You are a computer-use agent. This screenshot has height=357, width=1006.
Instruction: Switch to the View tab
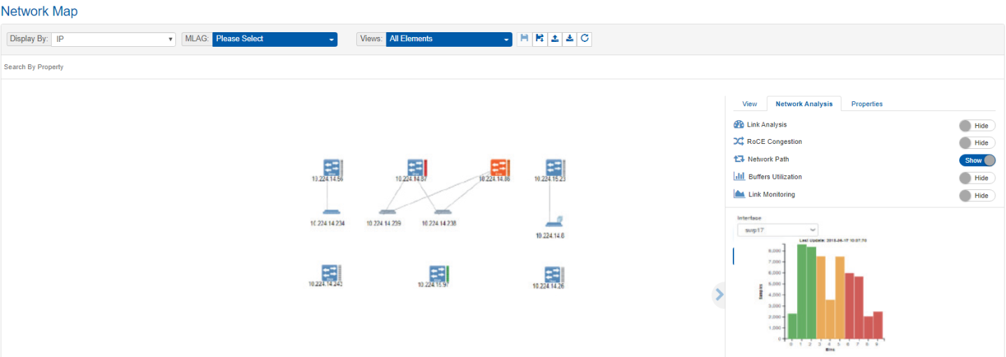pyautogui.click(x=749, y=104)
